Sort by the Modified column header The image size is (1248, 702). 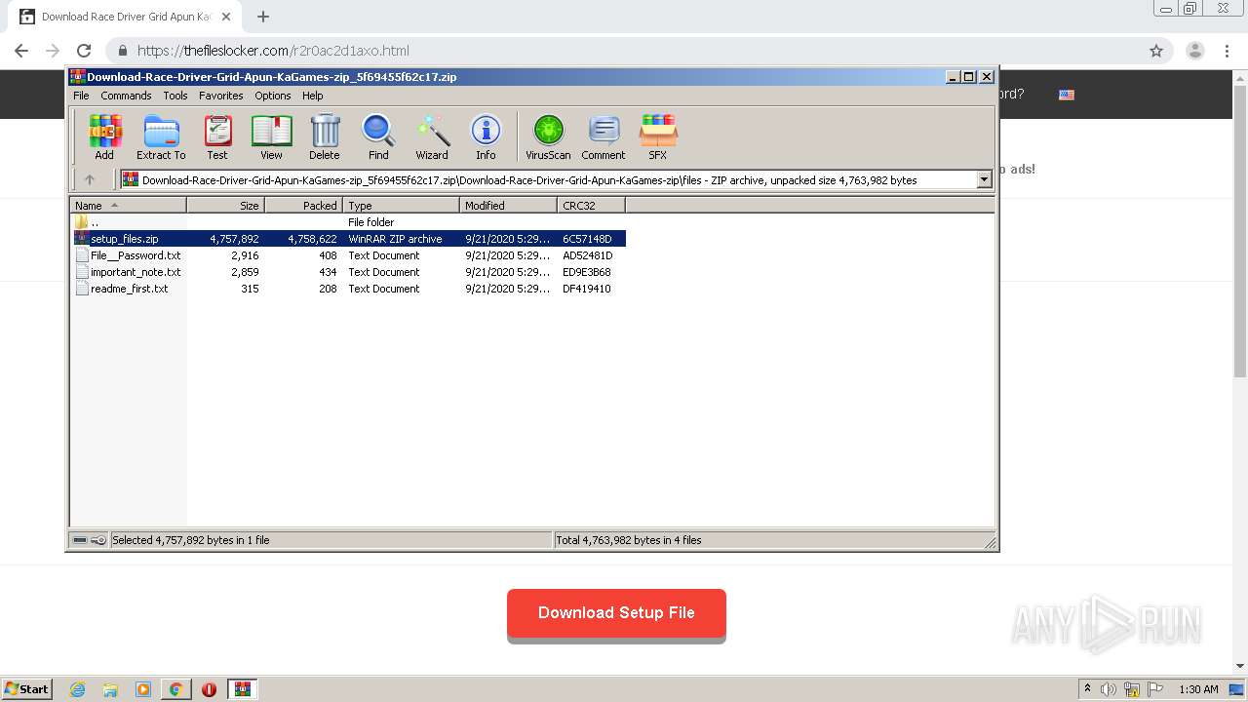508,206
